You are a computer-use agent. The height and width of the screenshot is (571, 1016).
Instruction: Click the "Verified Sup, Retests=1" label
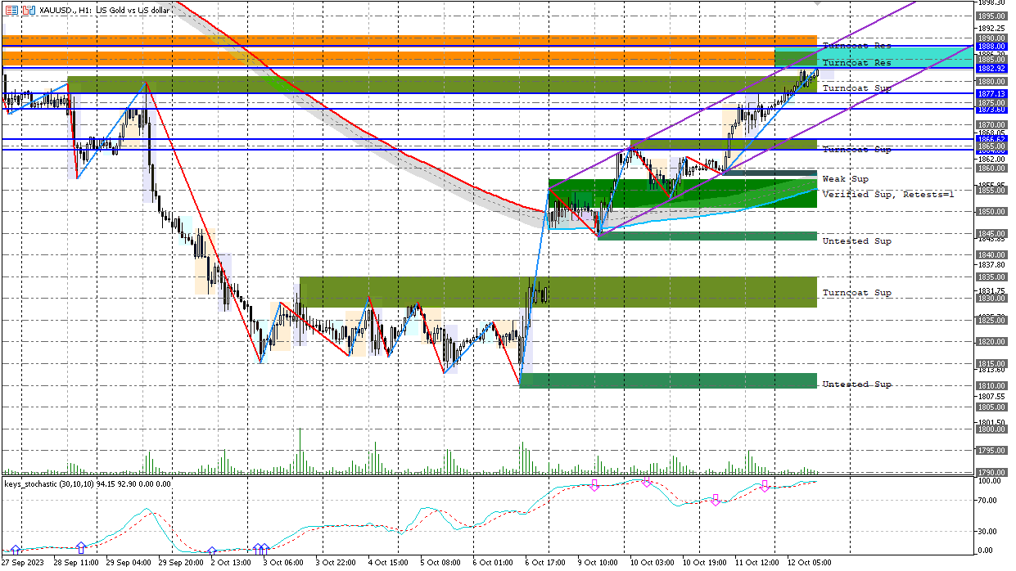pyautogui.click(x=888, y=195)
